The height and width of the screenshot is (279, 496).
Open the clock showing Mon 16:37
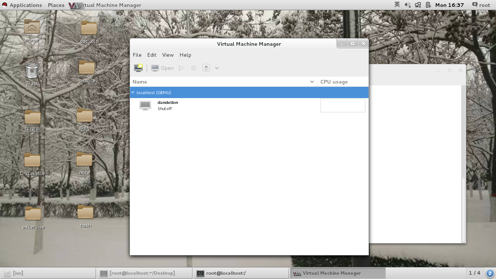pos(450,5)
